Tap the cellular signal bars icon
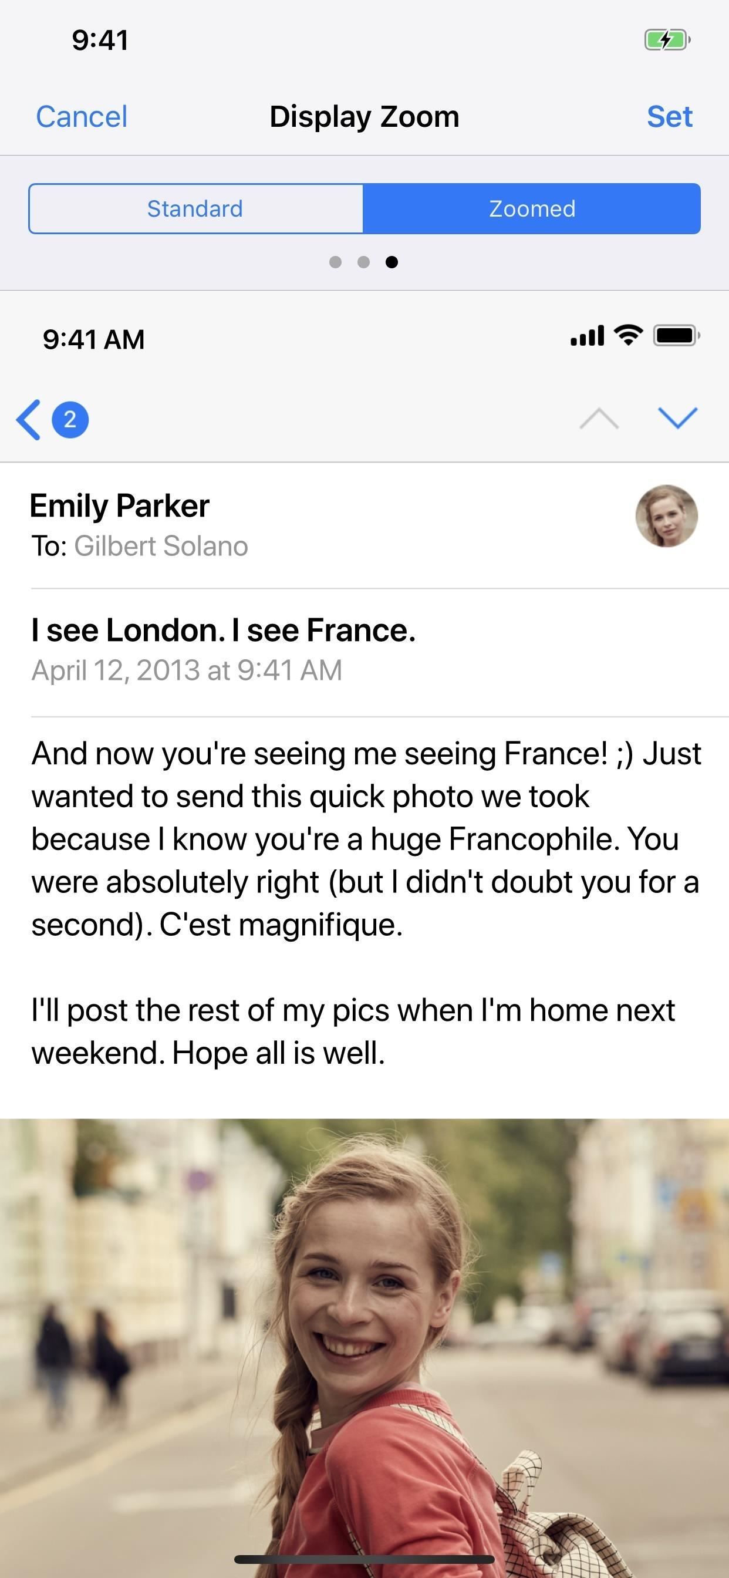The width and height of the screenshot is (729, 1578). pos(587,336)
